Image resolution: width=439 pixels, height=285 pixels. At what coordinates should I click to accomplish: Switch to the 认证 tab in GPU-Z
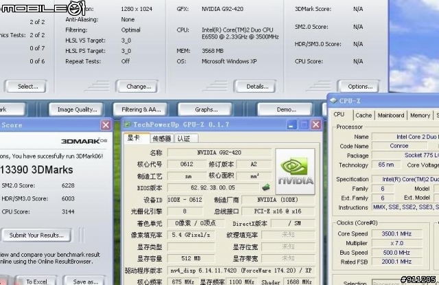click(186, 139)
